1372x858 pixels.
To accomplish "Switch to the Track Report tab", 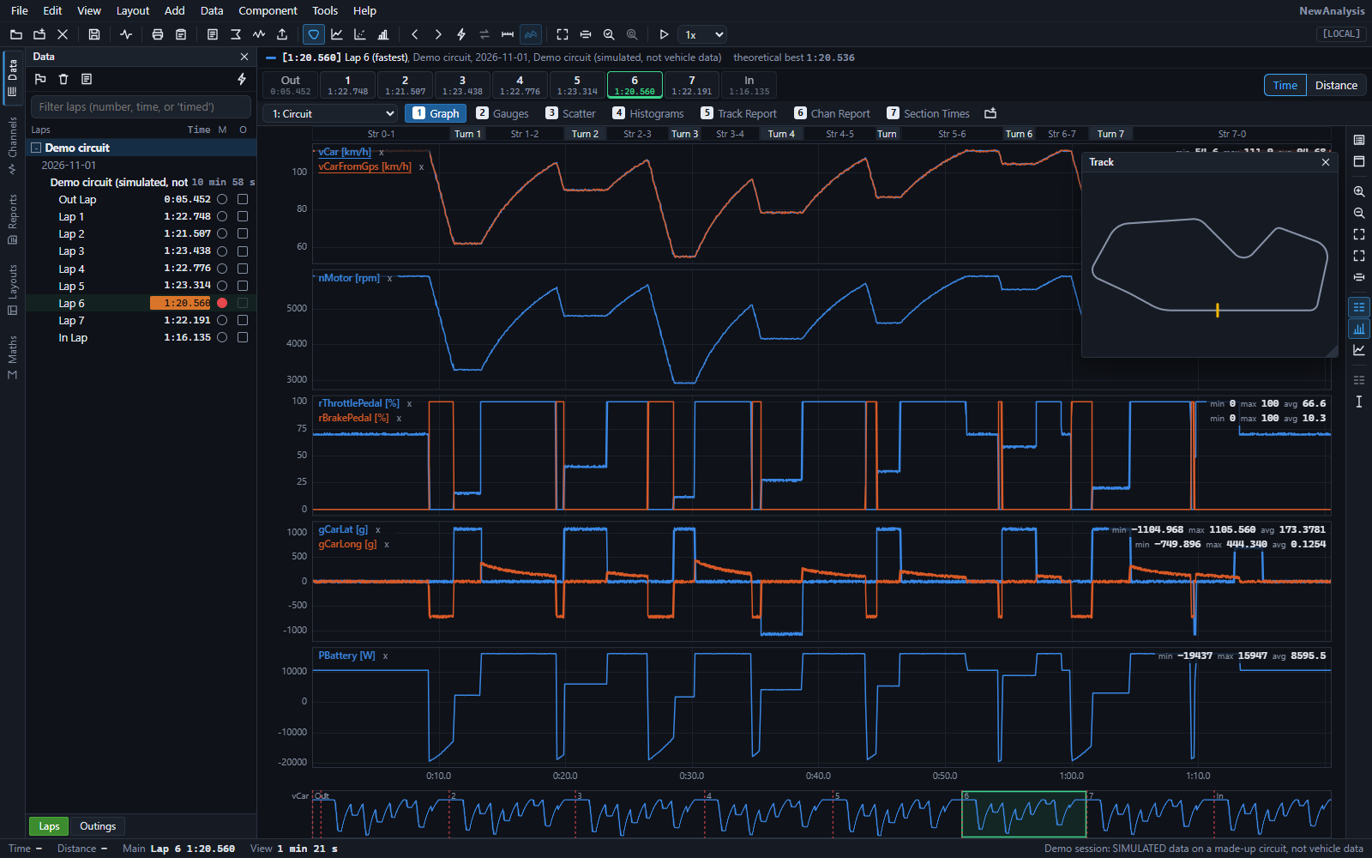I will (x=738, y=113).
